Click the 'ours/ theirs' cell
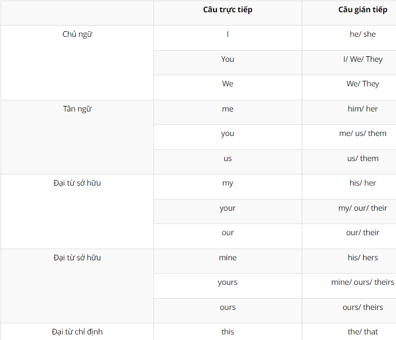The width and height of the screenshot is (396, 340). point(363,307)
